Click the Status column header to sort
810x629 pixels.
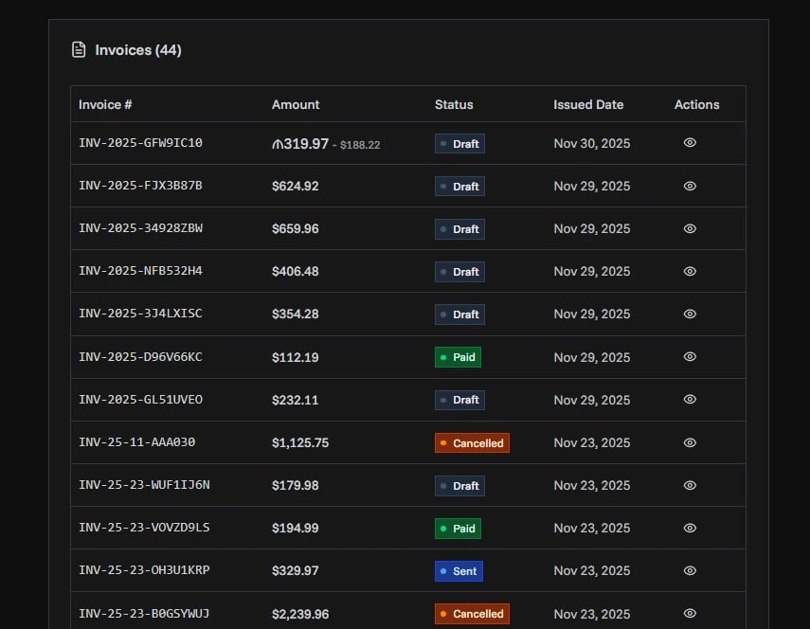(454, 104)
